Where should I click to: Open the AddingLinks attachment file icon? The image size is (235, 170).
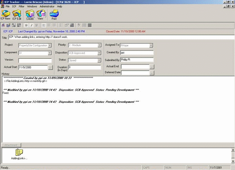[19, 153]
